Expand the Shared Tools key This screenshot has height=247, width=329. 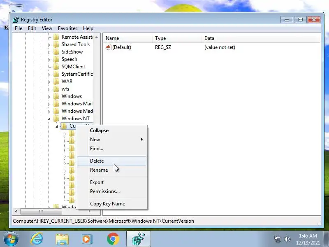click(x=49, y=45)
